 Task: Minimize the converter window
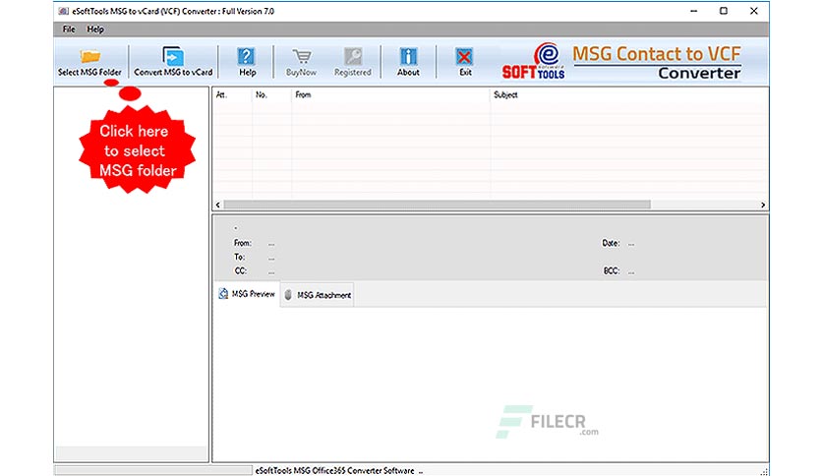(693, 11)
